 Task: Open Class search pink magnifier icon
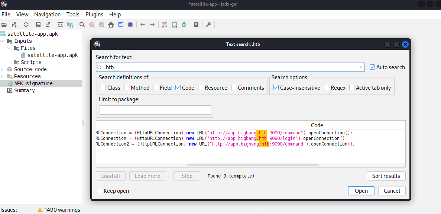pos(92,25)
